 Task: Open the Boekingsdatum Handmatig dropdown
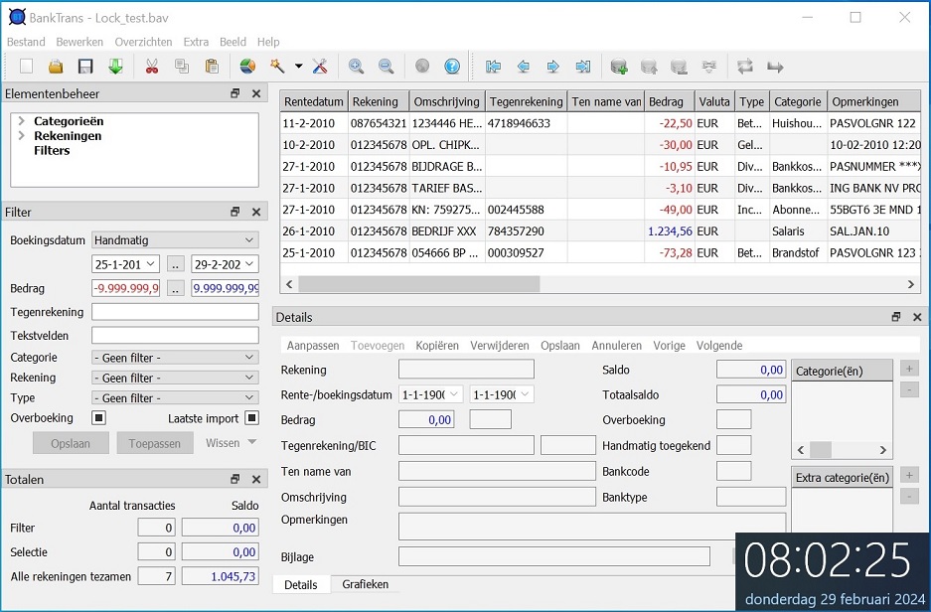pos(175,240)
